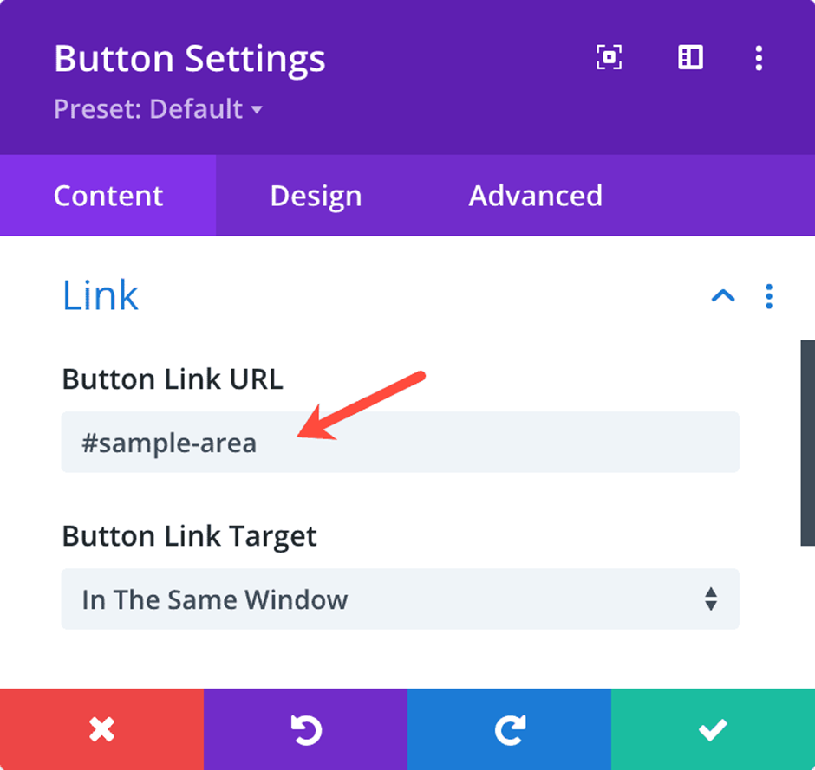Open the Link section three-dot options
The image size is (815, 770).
tap(769, 296)
